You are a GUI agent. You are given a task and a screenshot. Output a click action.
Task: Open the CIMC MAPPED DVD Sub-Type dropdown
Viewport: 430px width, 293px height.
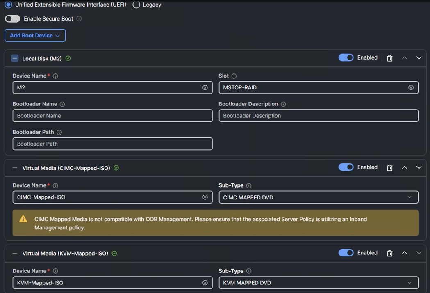319,197
